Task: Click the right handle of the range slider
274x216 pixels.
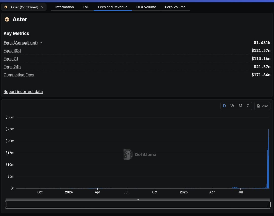Action: click(x=270, y=204)
